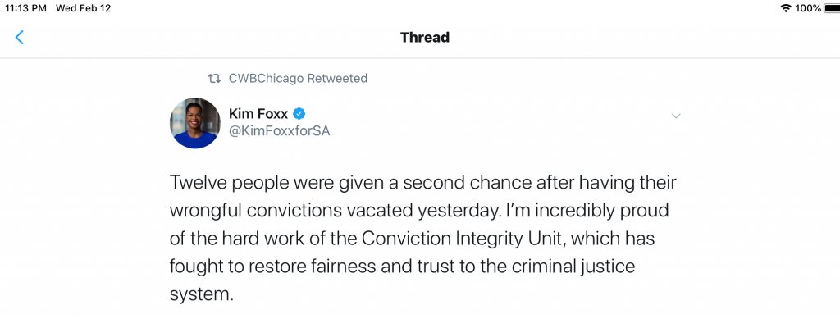The height and width of the screenshot is (319, 840).
Task: Tap the line fought to restore fairness
Action: click(402, 266)
